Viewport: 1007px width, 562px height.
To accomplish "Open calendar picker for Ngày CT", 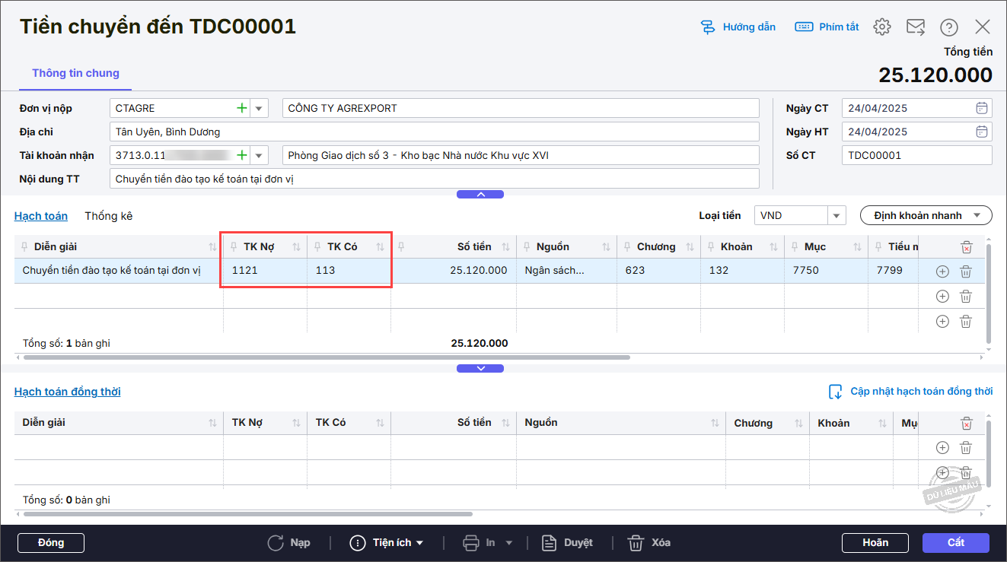I will point(982,108).
